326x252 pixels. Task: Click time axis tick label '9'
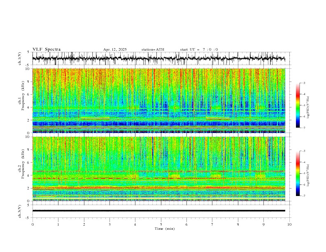coord(263,224)
